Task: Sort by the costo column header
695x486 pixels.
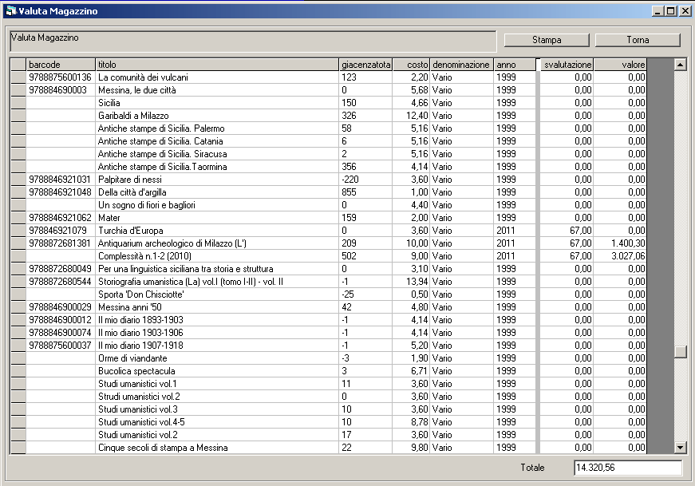Action: 412,65
